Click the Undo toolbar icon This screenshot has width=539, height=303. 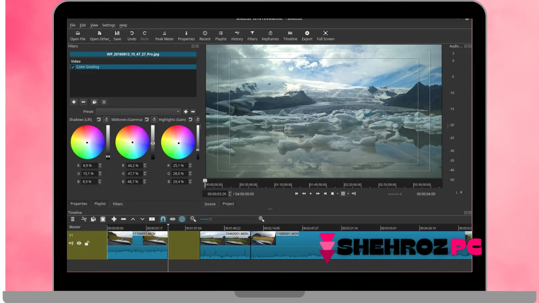pyautogui.click(x=132, y=36)
